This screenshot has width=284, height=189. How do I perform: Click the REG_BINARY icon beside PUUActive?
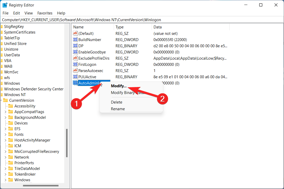[75, 77]
